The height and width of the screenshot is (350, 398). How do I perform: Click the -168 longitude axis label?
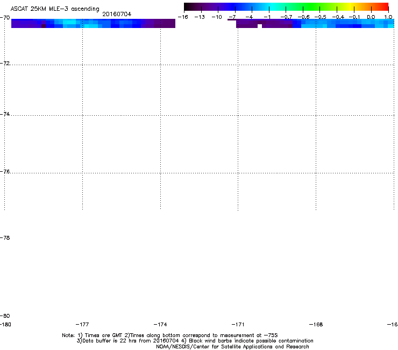click(x=316, y=325)
